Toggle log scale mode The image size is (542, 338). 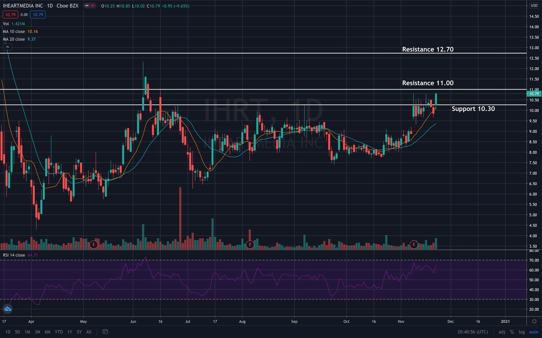(x=522, y=332)
